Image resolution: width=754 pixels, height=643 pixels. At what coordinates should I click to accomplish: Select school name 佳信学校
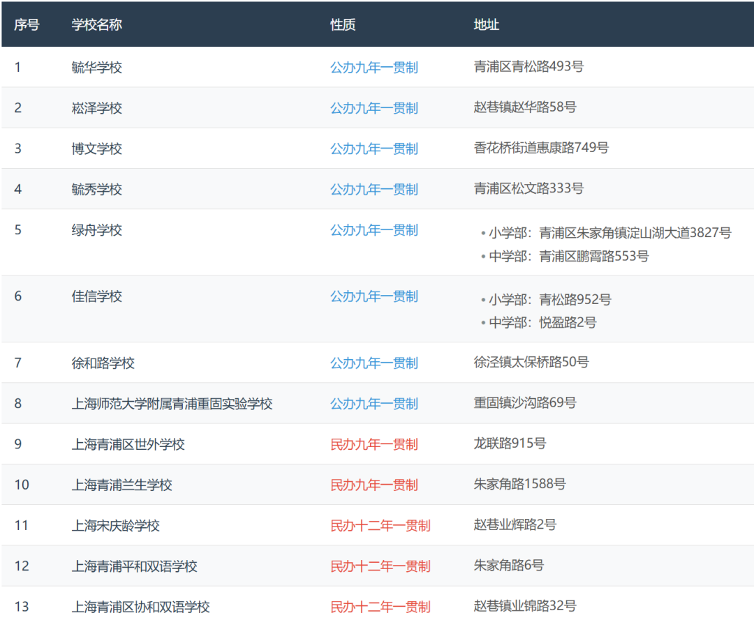coord(96,296)
